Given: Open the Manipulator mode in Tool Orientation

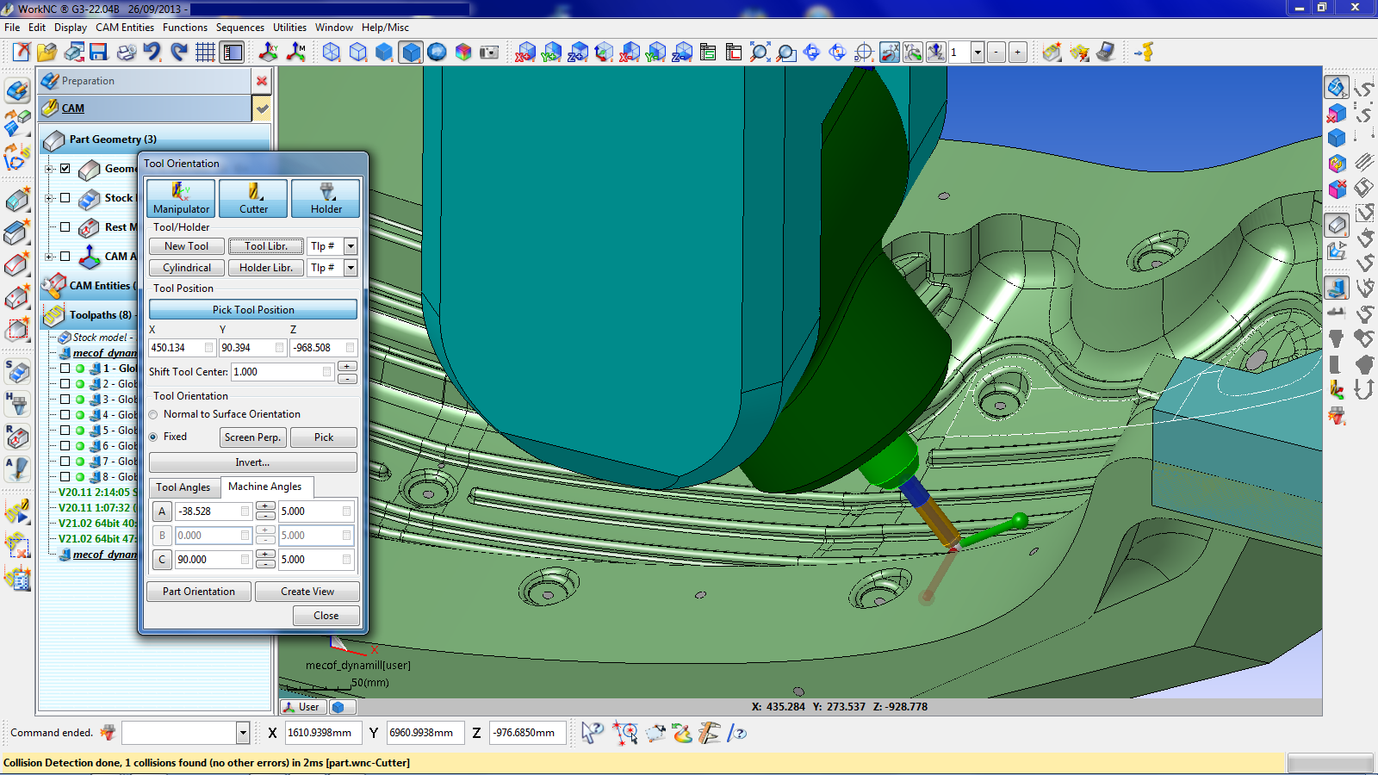Looking at the screenshot, I should point(181,198).
